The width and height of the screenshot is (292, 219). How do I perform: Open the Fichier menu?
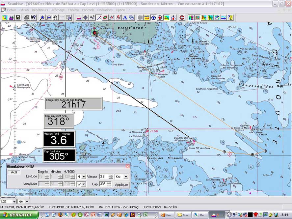click(12, 10)
